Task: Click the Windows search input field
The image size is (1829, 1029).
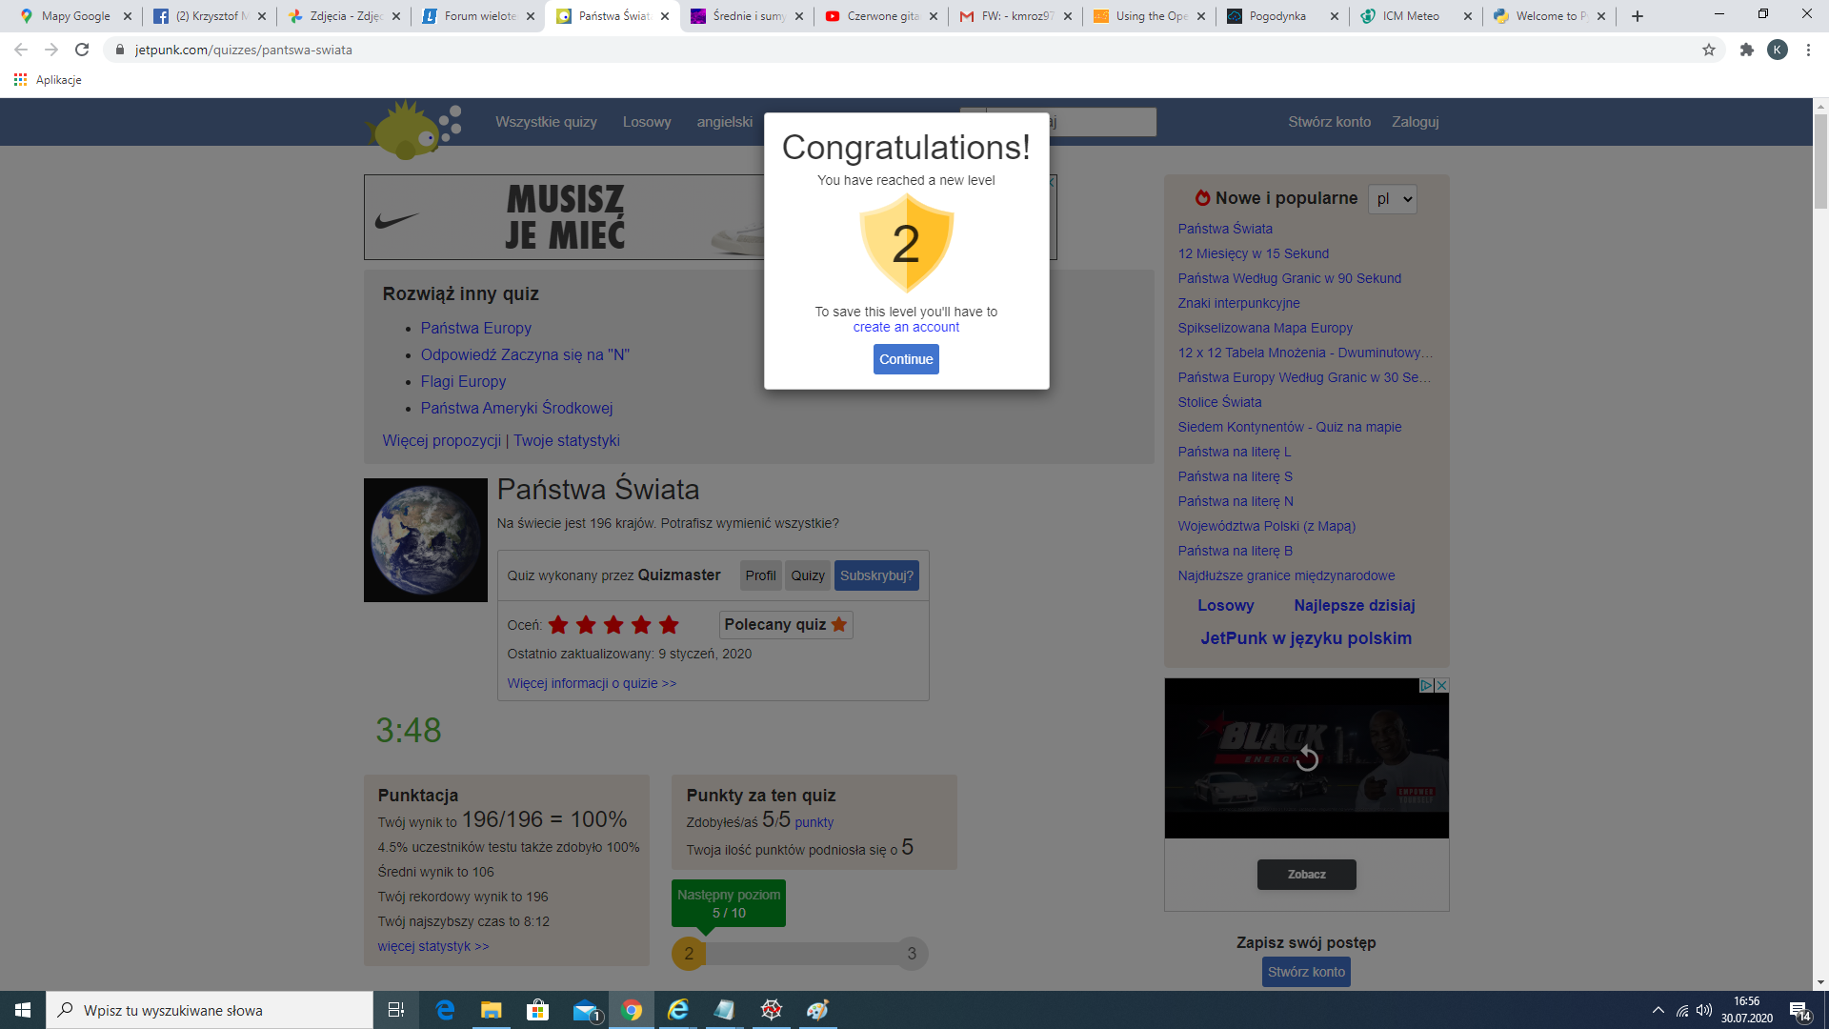Action: click(210, 1010)
